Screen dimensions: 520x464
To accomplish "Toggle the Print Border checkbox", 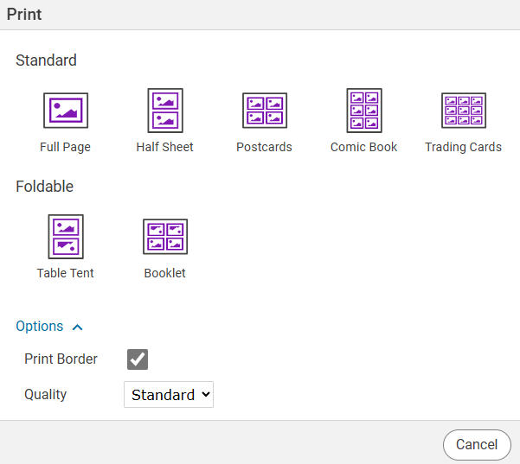I will (138, 359).
